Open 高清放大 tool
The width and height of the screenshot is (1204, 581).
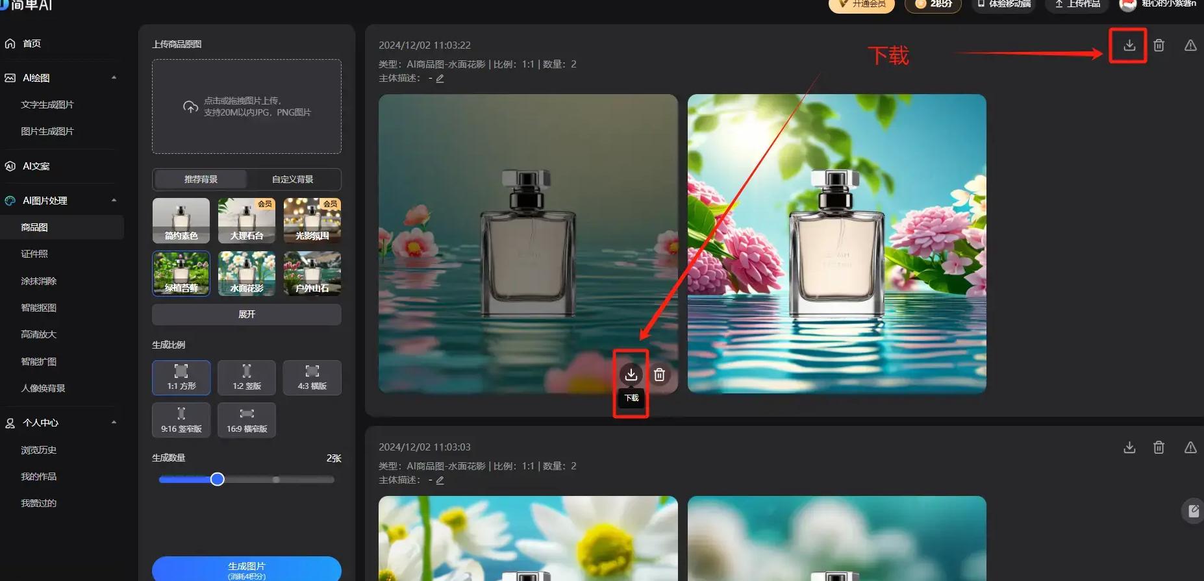coord(39,334)
